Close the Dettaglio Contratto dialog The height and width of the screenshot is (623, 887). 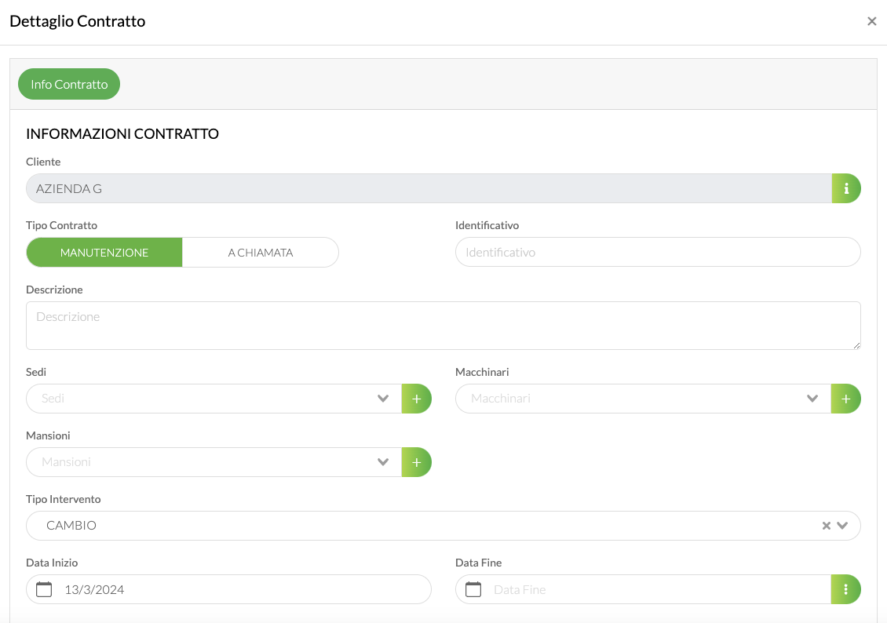871,21
